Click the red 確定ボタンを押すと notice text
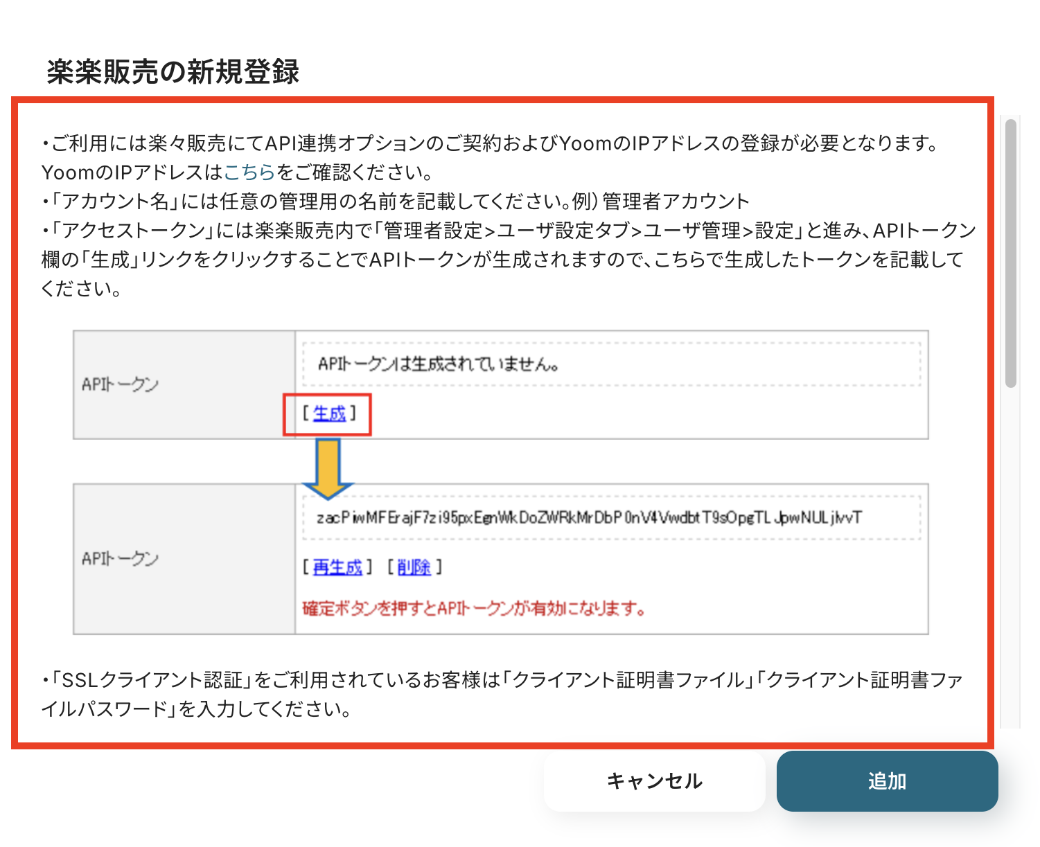The image size is (1040, 847). [475, 609]
